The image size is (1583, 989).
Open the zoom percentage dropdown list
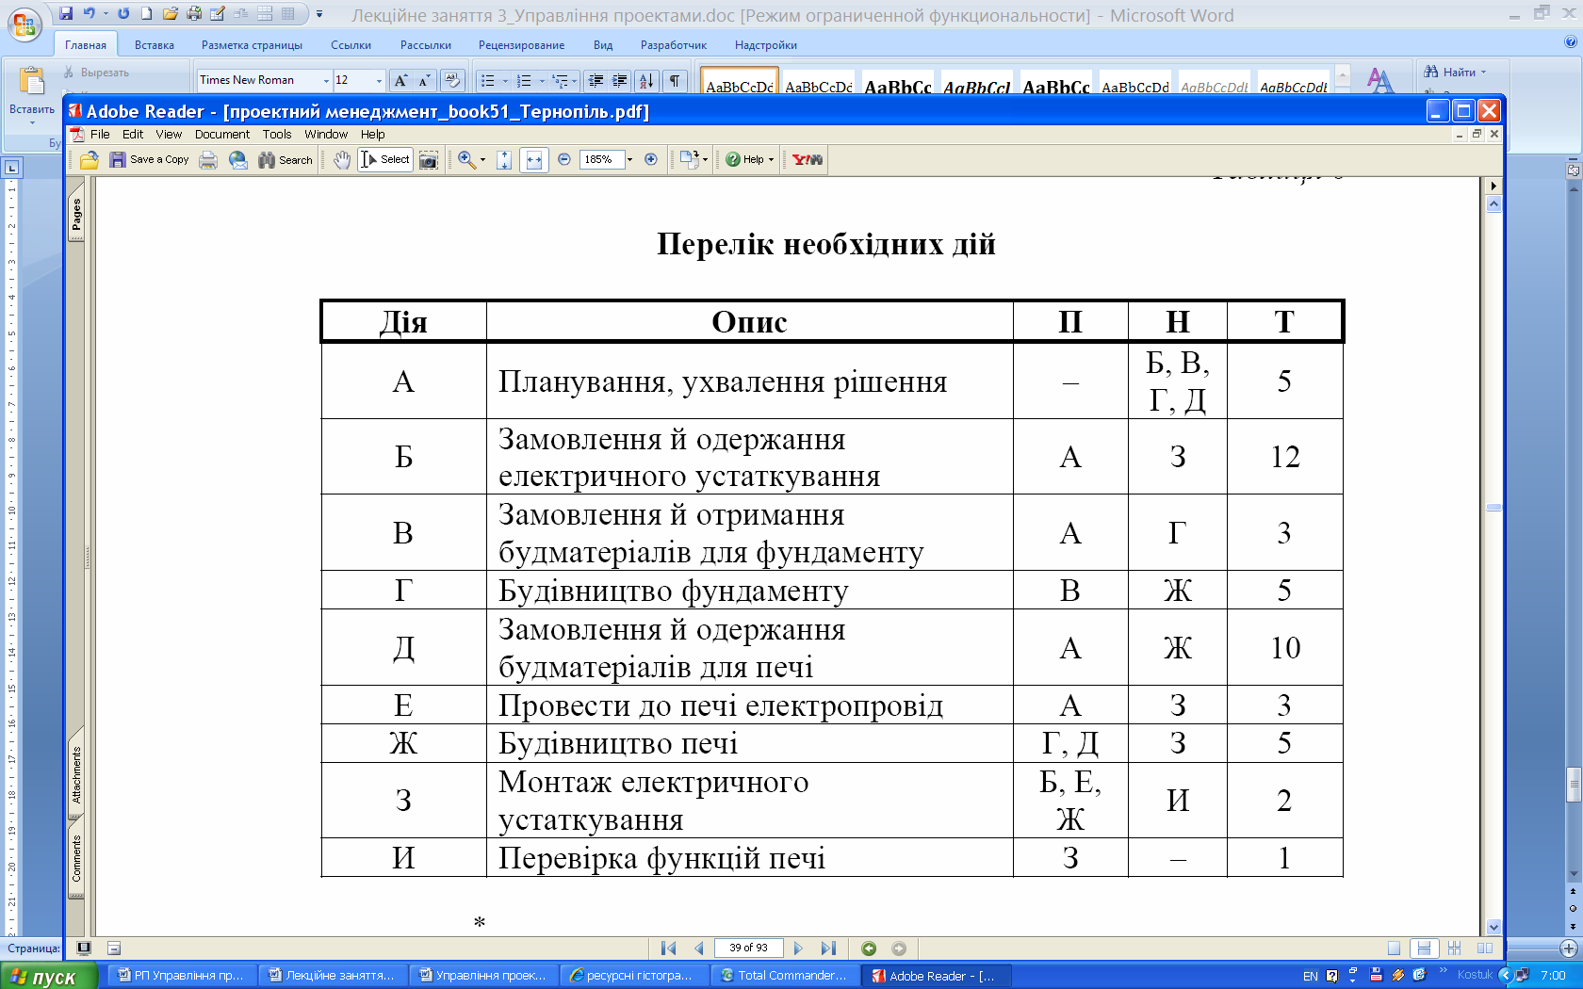point(629,159)
